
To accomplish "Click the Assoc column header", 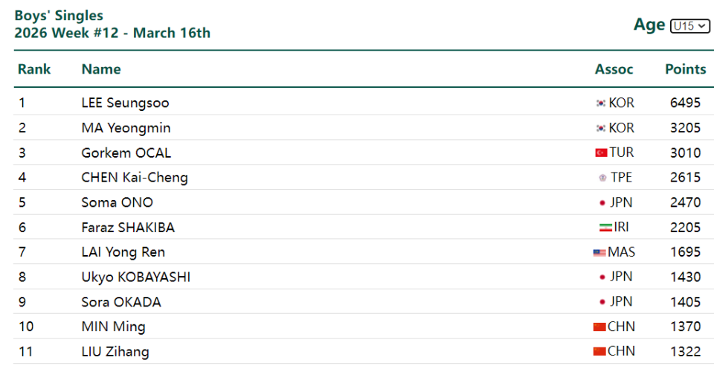I will 614,69.
